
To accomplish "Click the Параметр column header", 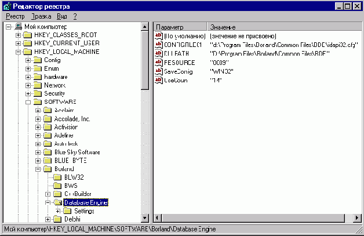I will click(x=180, y=27).
